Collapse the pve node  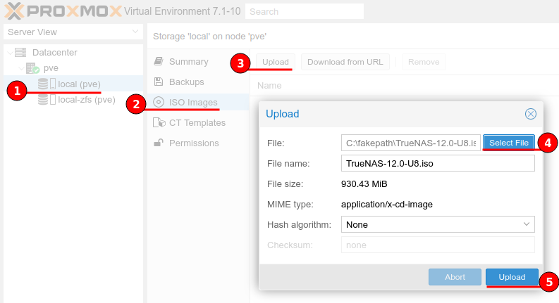point(22,68)
